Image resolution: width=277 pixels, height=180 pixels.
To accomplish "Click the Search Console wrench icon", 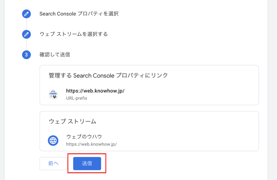I will pos(53,94).
